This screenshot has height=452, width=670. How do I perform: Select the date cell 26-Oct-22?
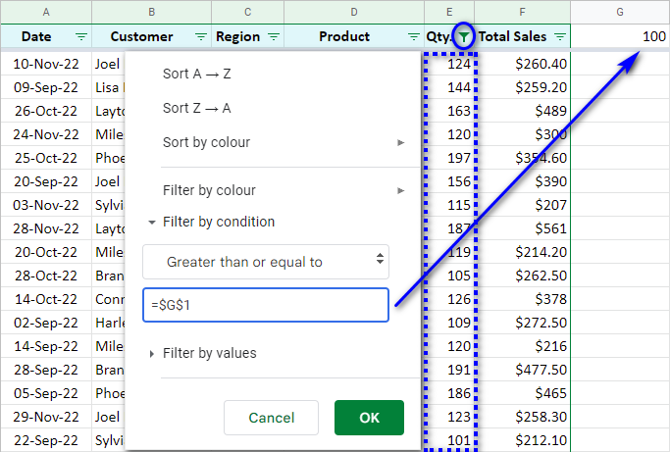point(46,111)
